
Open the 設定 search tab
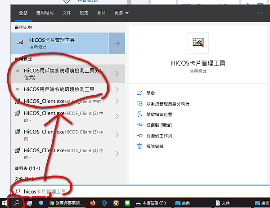[84, 13]
